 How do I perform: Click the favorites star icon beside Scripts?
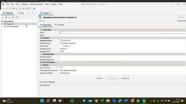(x=28, y=13)
